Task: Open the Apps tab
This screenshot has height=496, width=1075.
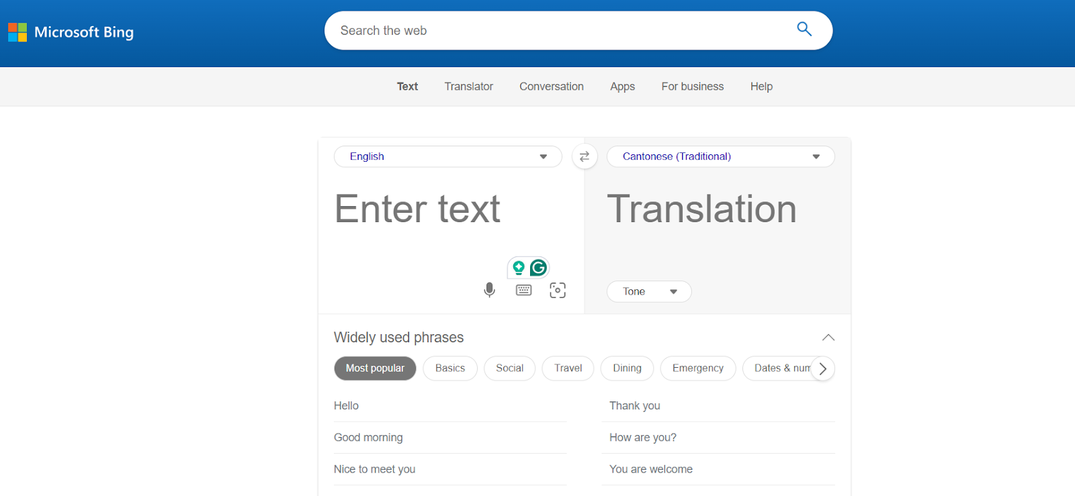Action: pyautogui.click(x=623, y=87)
